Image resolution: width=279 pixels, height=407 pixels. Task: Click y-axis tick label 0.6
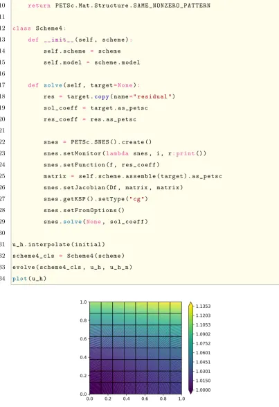(83, 339)
